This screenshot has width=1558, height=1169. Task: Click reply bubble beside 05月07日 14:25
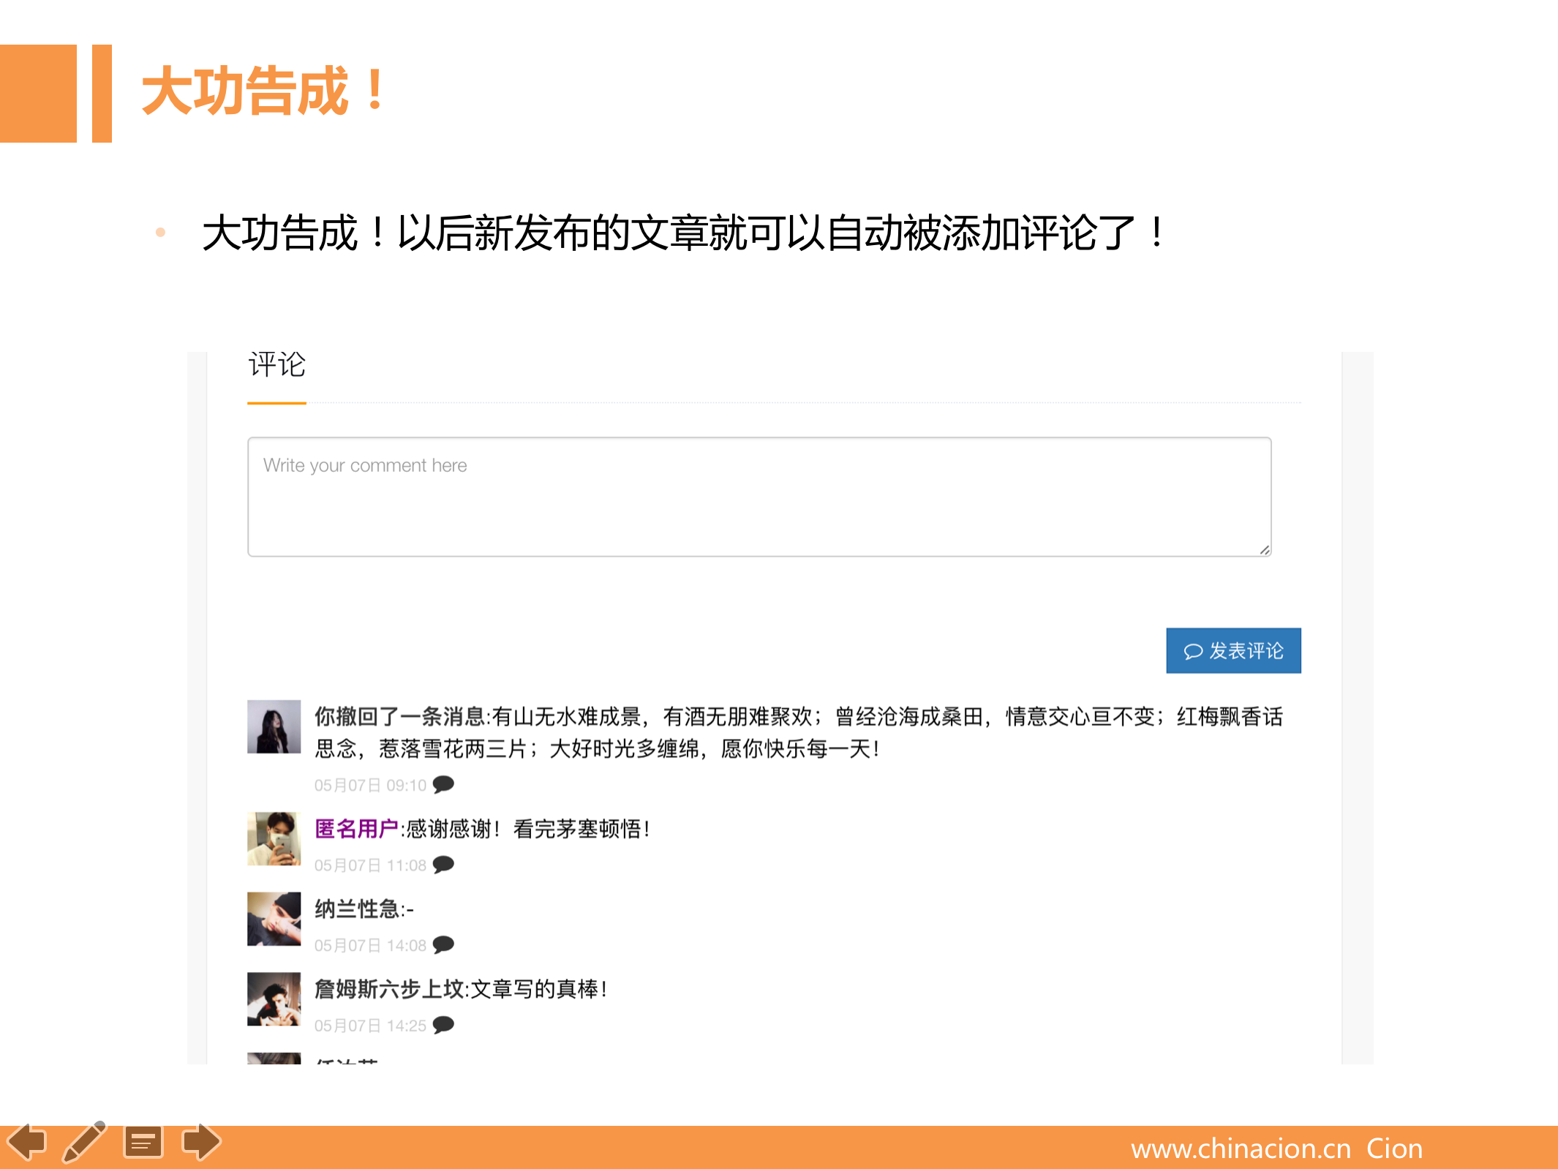pyautogui.click(x=443, y=1025)
